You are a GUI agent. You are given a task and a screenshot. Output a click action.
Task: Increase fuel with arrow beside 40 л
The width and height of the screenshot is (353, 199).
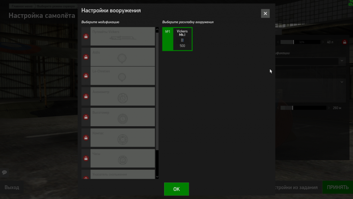323,42
